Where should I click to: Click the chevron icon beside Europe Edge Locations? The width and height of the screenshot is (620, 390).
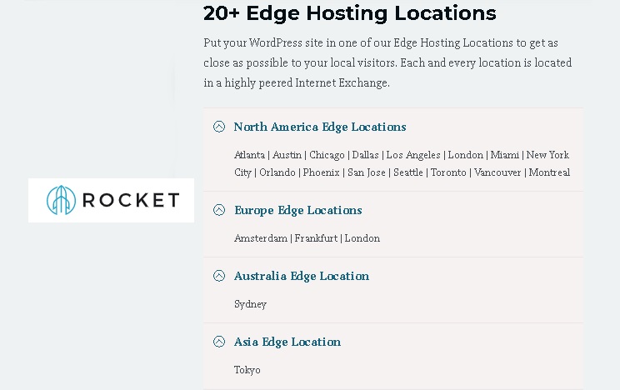(x=219, y=210)
